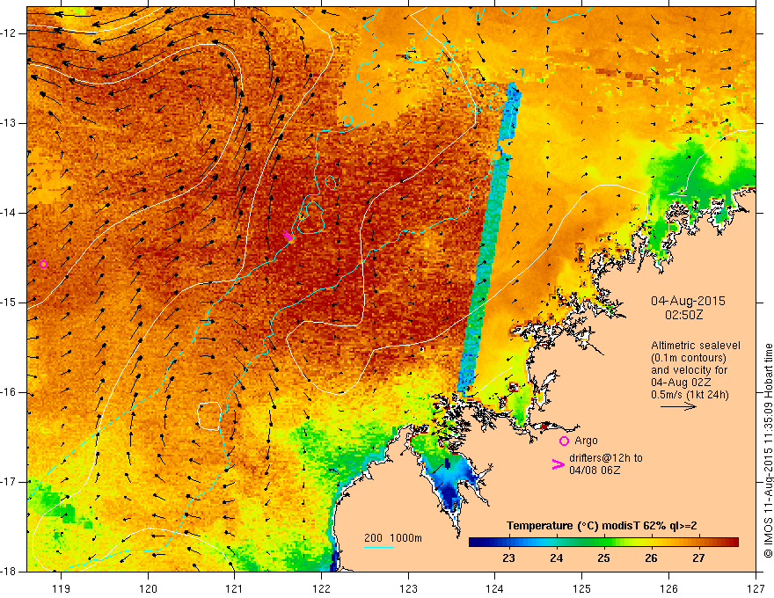Viewport: 774px width, 598px height.
Task: Click the small closed white contour near 120.7E
Action: [x=209, y=415]
